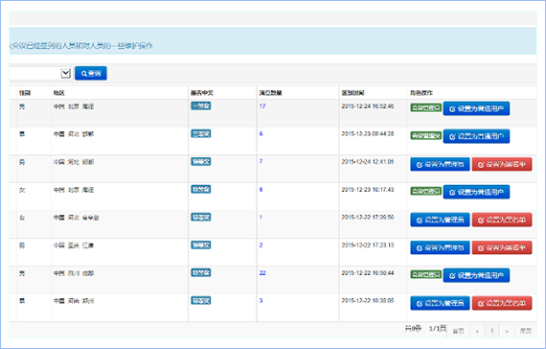Jump to last page with 尾页
The width and height of the screenshot is (546, 349).
(x=526, y=331)
